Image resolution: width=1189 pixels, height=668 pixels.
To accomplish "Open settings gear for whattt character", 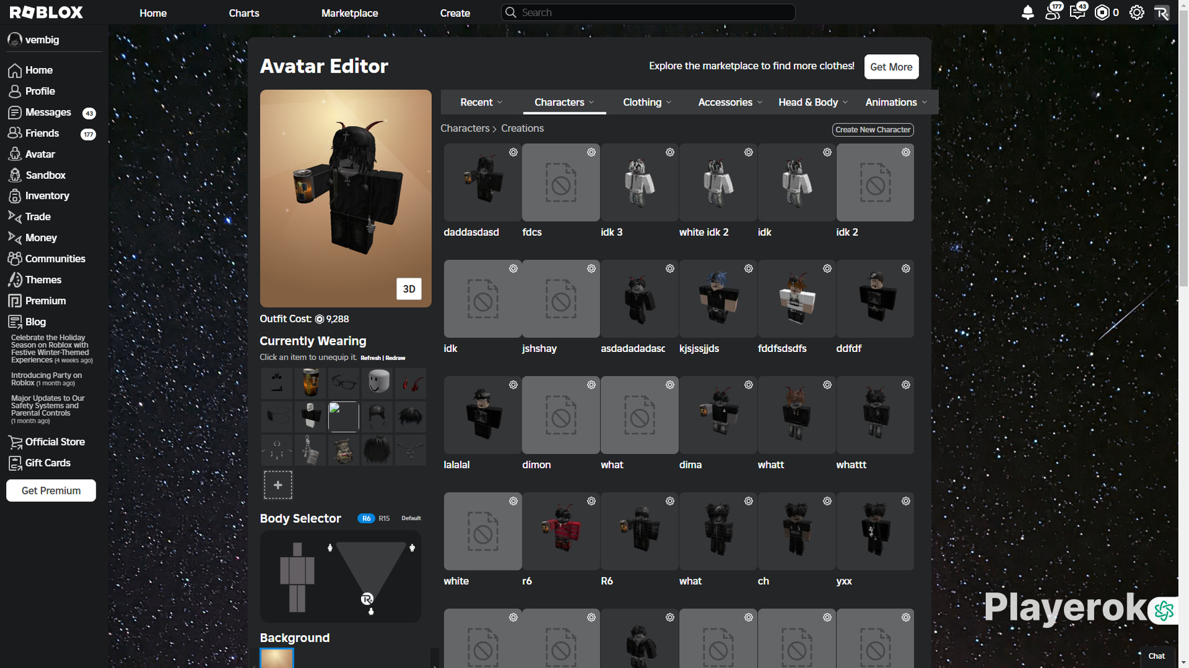I will tap(905, 385).
